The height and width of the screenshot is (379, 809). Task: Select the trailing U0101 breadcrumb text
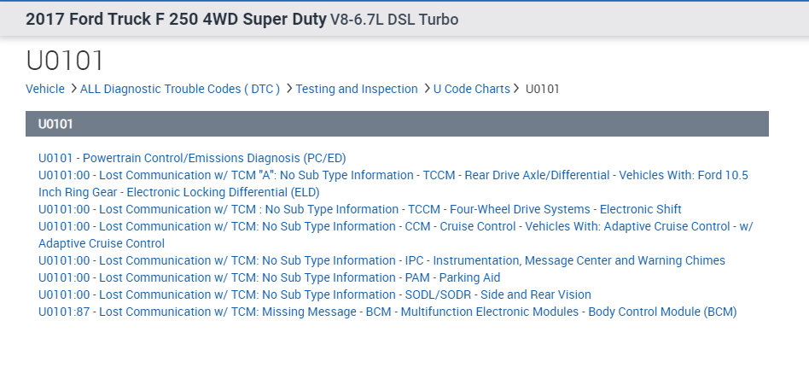tap(542, 89)
